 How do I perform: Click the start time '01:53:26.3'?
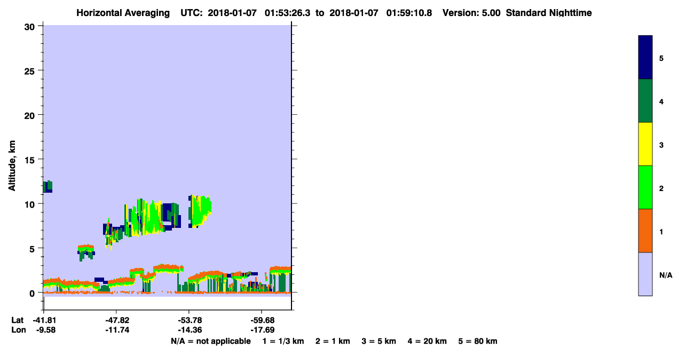(x=288, y=13)
